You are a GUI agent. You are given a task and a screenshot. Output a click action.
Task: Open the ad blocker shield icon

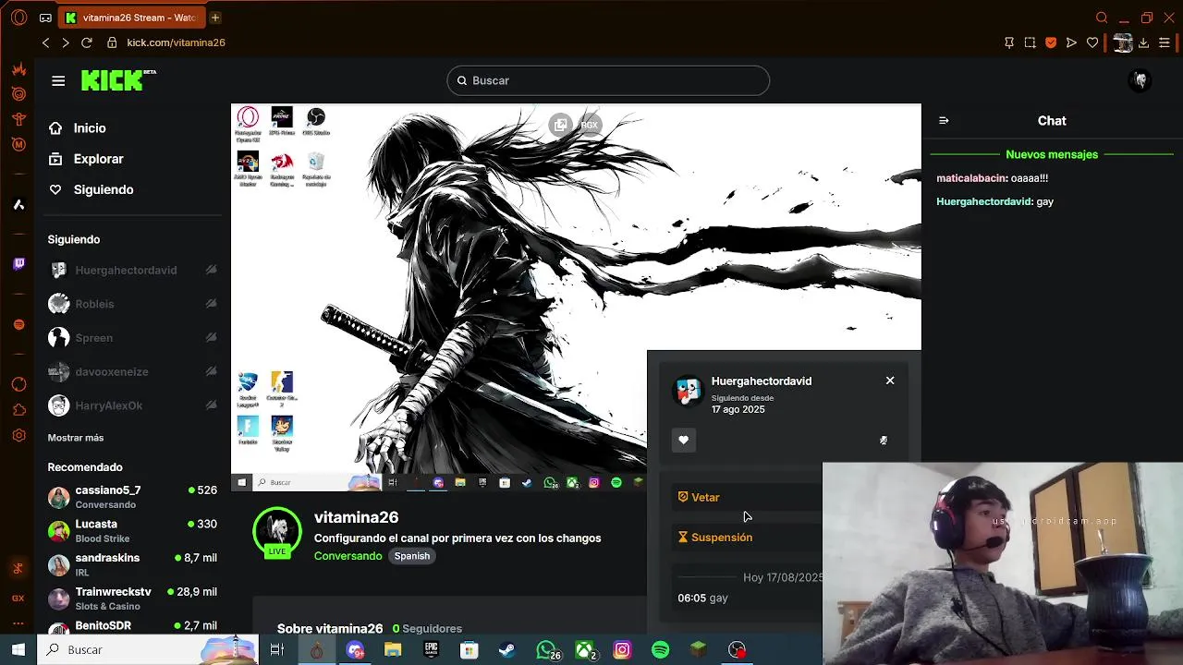pyautogui.click(x=1051, y=42)
